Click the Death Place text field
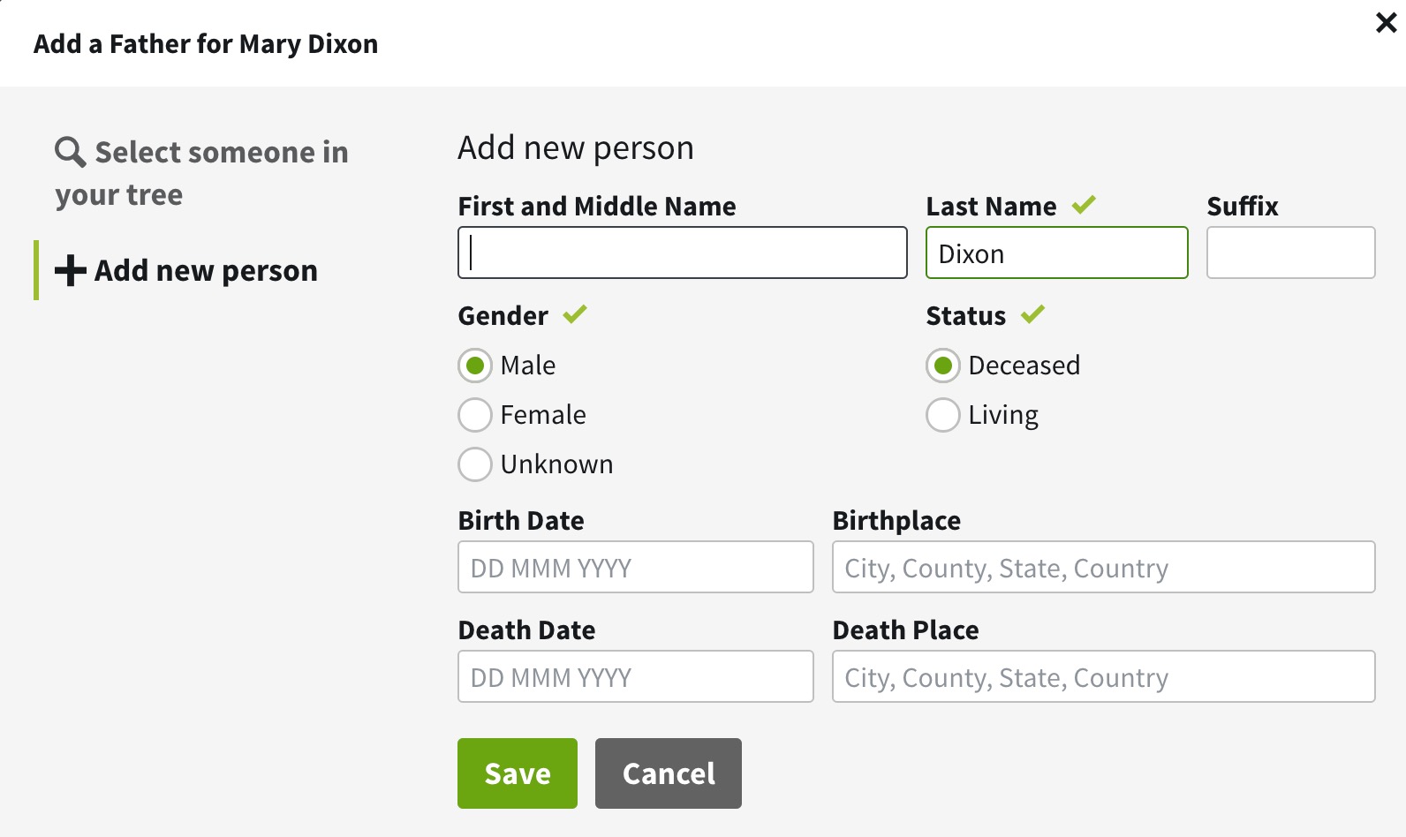 [x=1103, y=677]
